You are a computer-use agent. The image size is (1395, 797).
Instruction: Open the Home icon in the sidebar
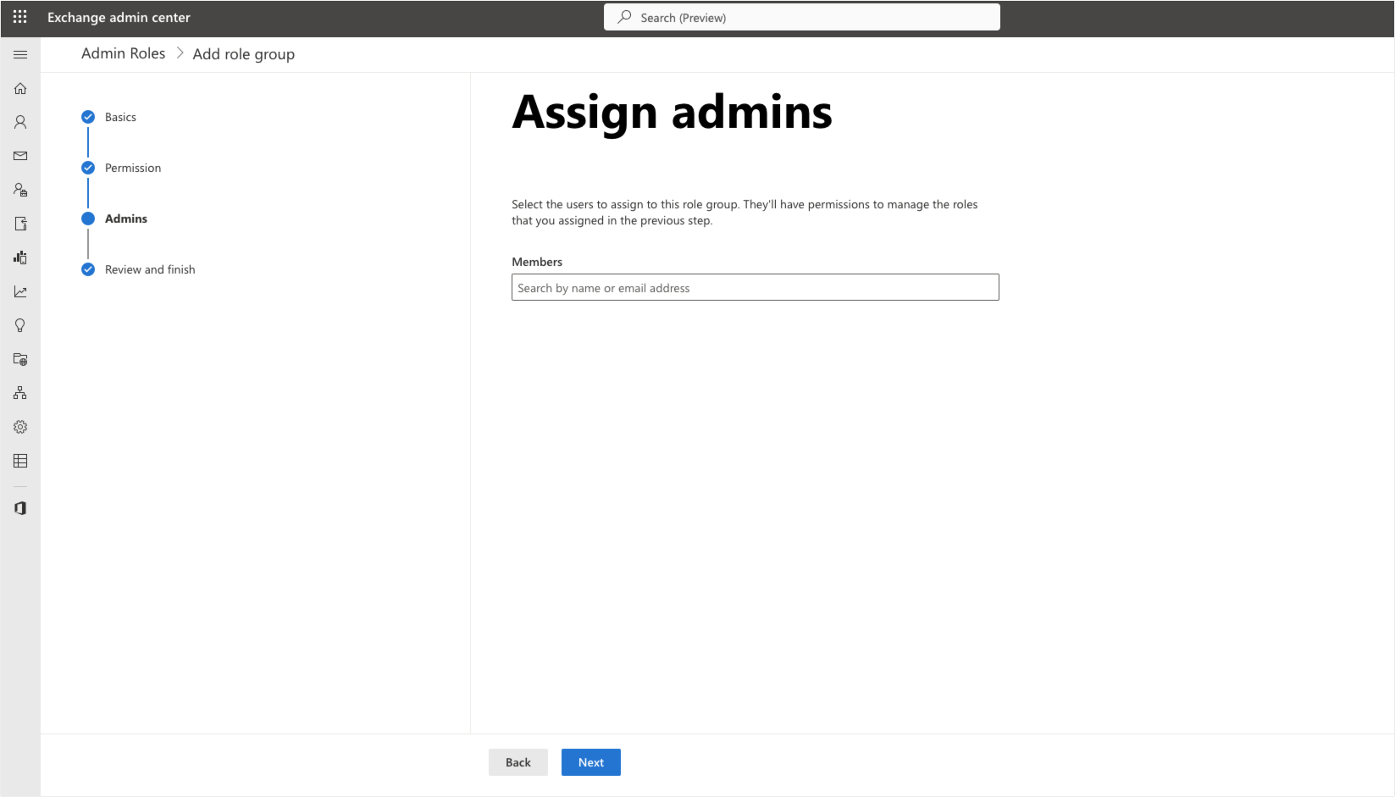coord(19,88)
